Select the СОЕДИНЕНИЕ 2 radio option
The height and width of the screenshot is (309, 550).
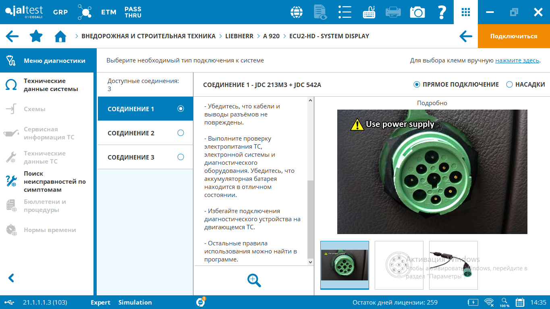(x=181, y=133)
